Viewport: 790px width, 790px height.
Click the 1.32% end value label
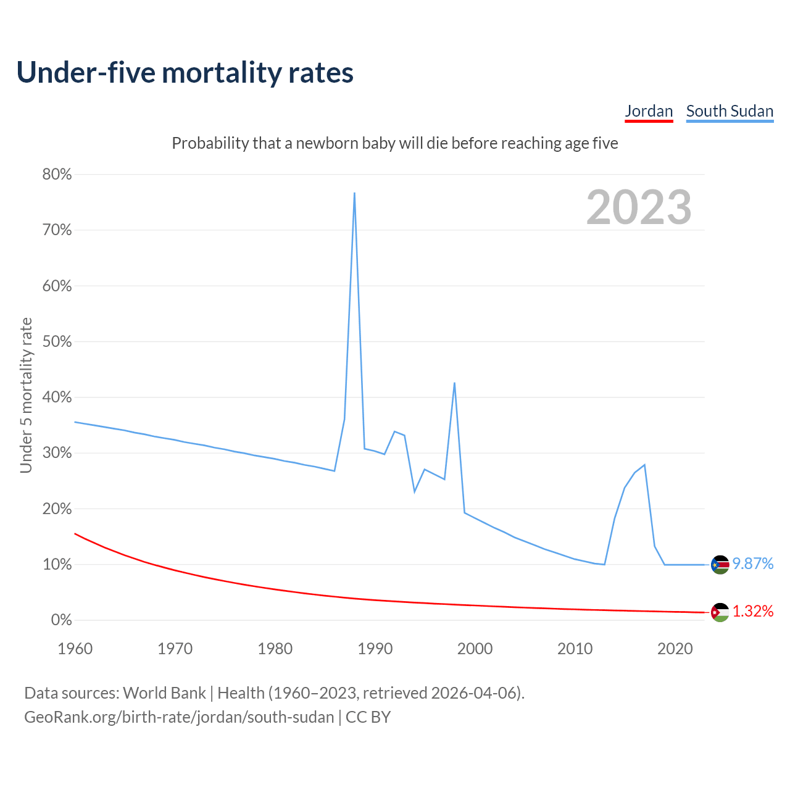752,611
